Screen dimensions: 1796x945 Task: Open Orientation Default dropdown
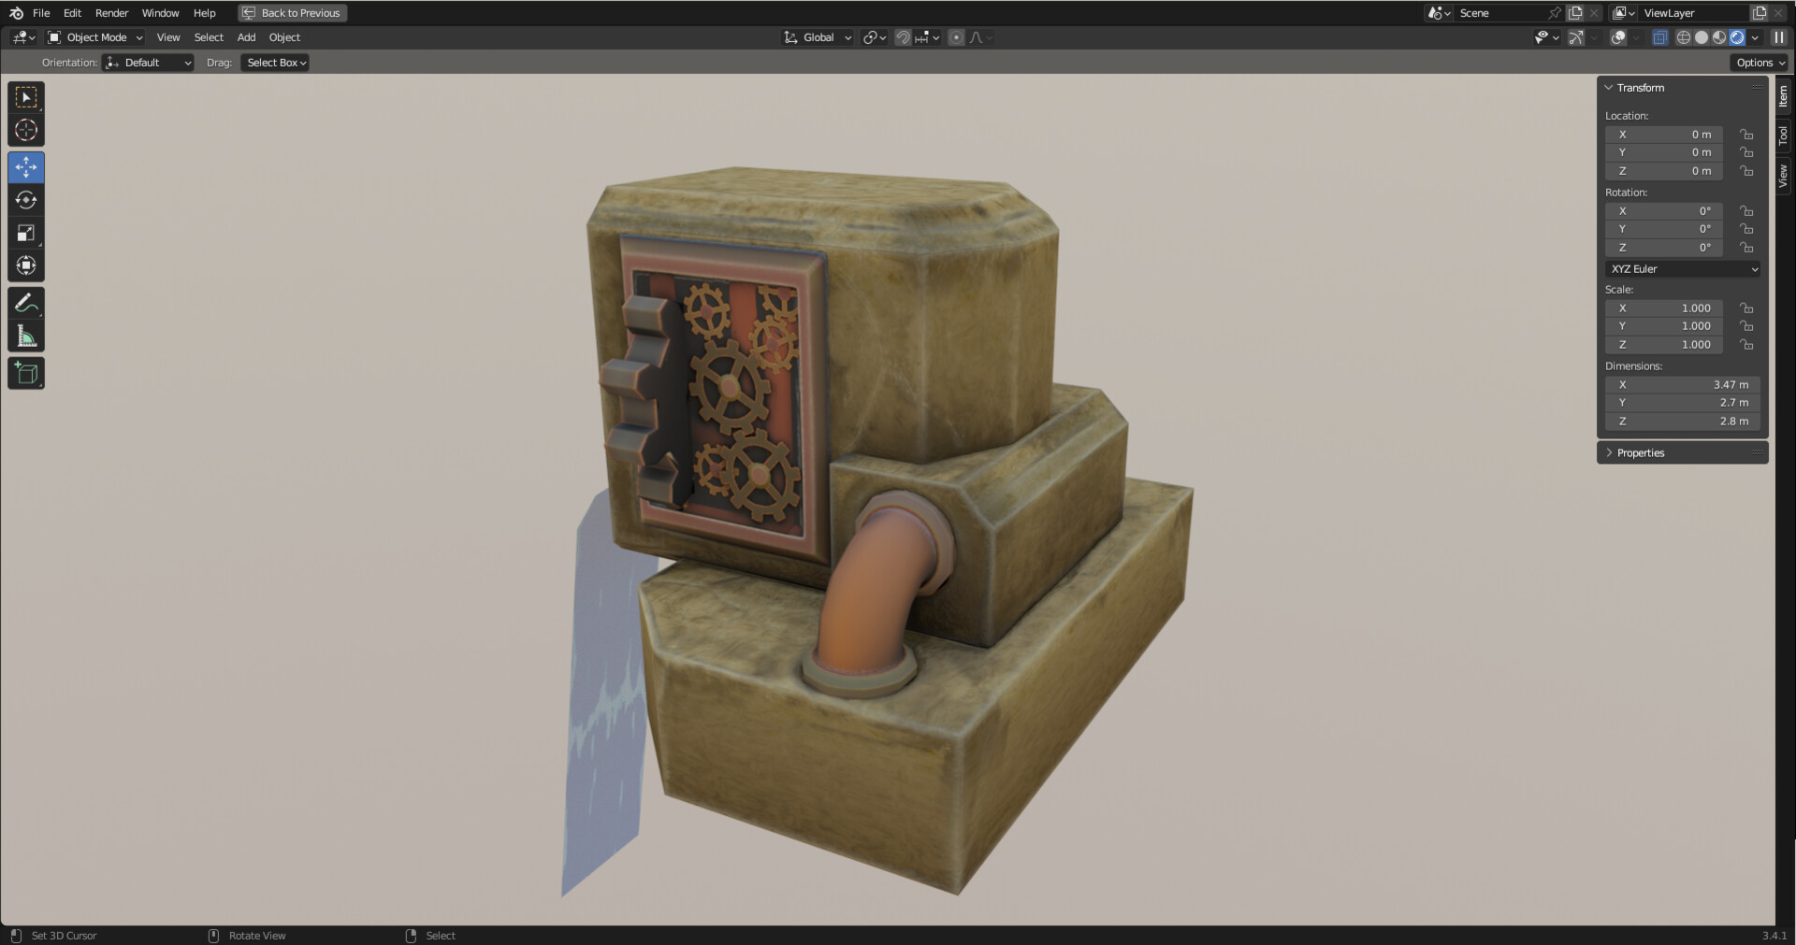point(148,63)
